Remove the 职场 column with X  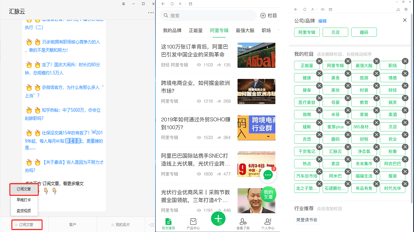pos(405,61)
